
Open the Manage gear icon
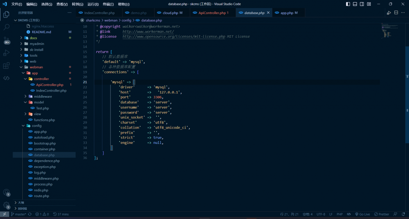6,205
